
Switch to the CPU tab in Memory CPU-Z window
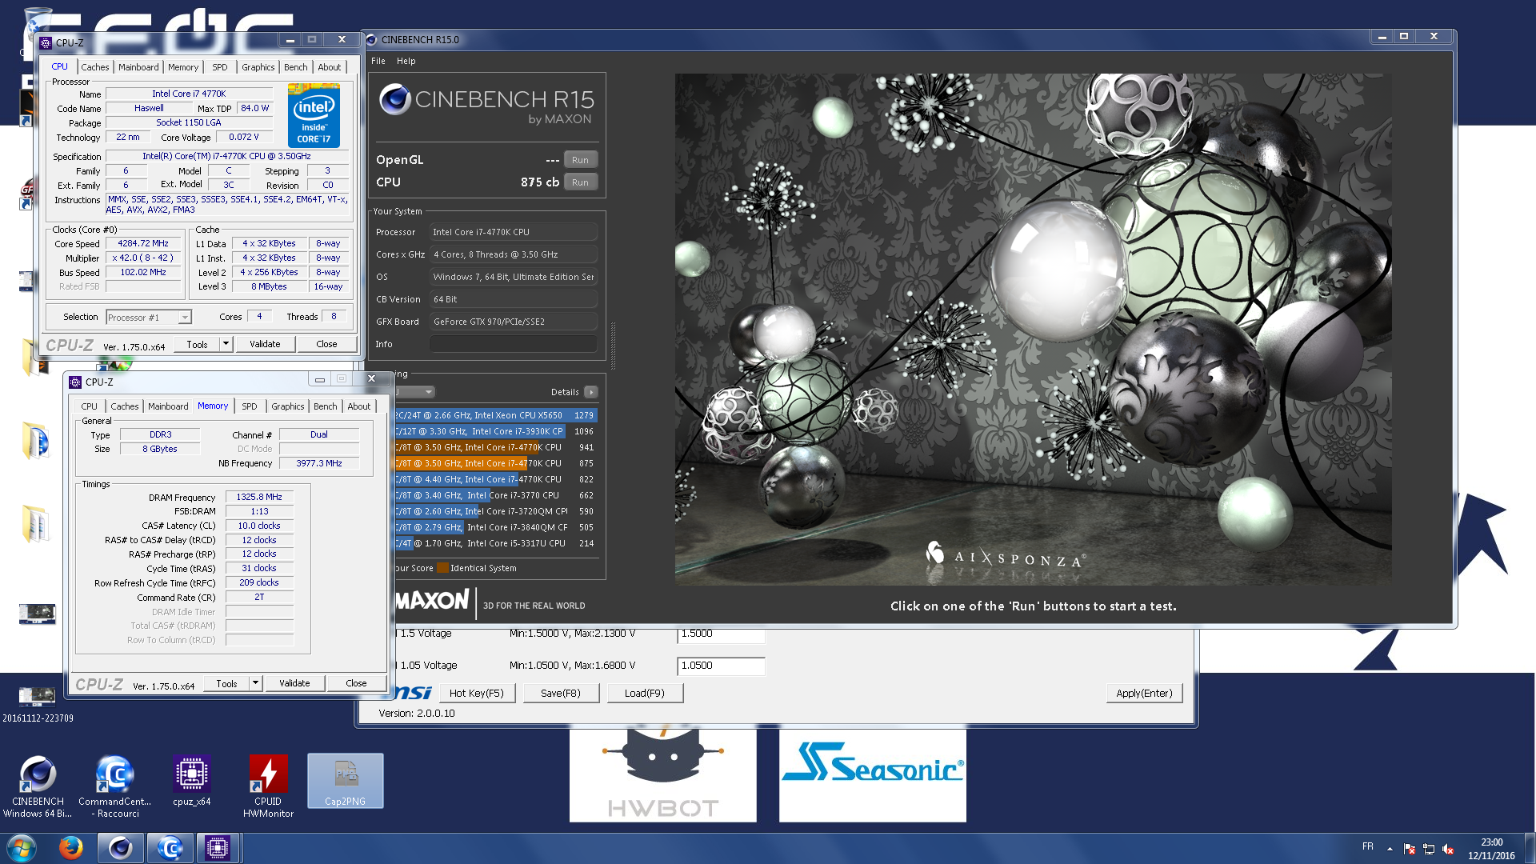(89, 406)
